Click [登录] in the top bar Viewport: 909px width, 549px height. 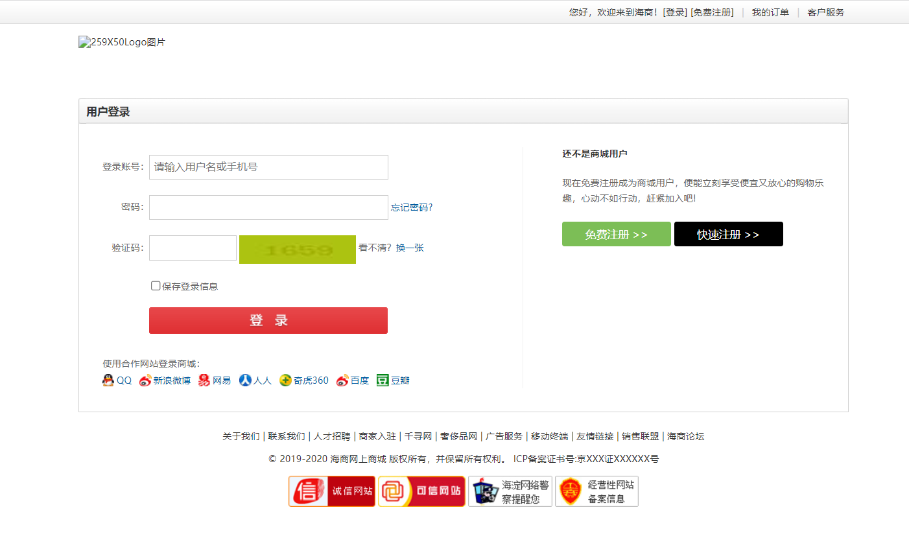click(675, 12)
